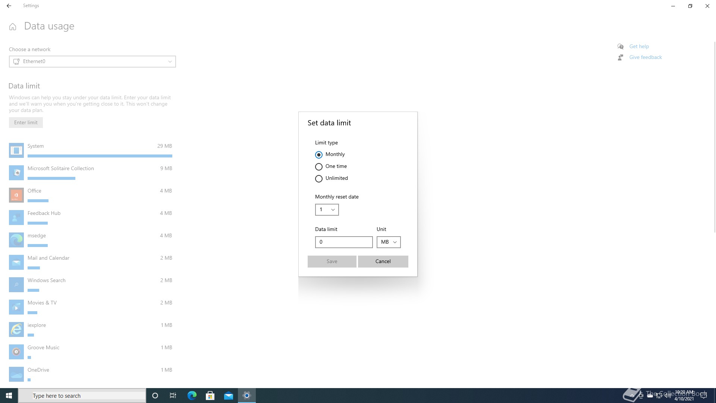Click the Office app icon
Screen dimensions: 716x403
[16, 195]
